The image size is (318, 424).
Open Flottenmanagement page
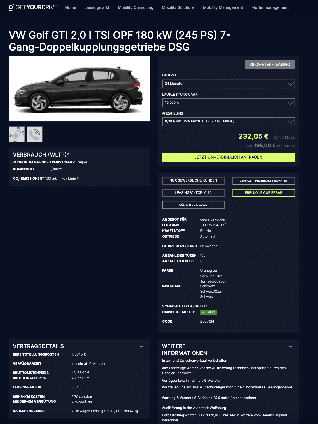(x=270, y=7)
